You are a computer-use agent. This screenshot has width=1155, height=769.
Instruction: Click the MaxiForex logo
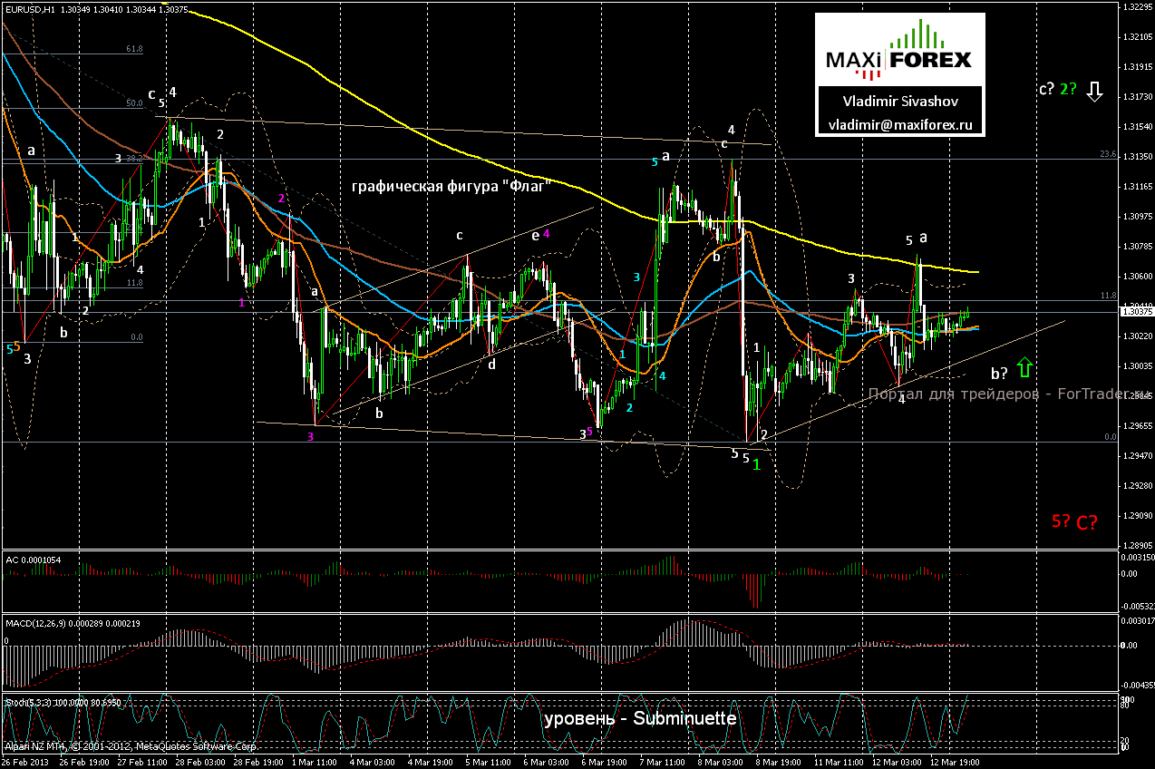[898, 51]
